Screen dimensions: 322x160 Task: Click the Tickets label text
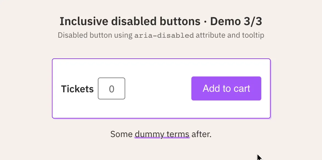coord(77,89)
